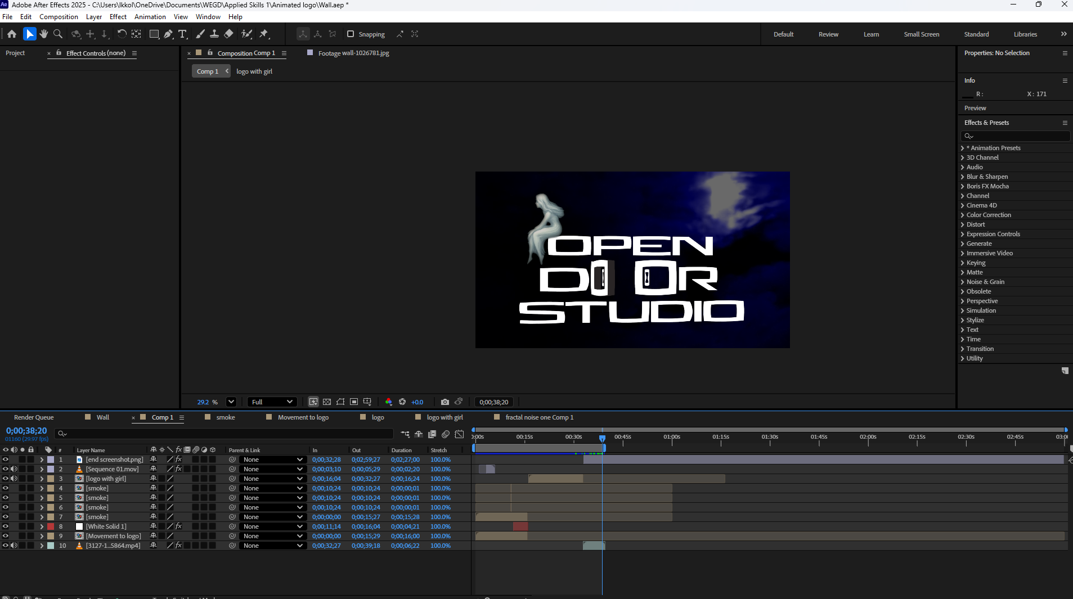Hide the end screenshot.png layer
This screenshot has width=1073, height=599.
click(x=6, y=460)
